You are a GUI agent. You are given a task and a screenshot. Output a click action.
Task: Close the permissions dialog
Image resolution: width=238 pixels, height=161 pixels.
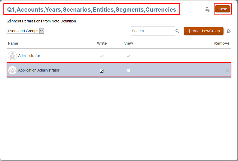[222, 9]
